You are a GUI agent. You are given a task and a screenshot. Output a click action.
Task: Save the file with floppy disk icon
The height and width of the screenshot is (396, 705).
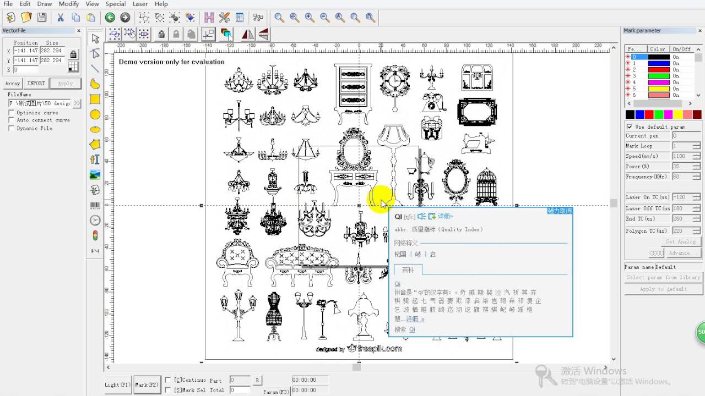41,18
